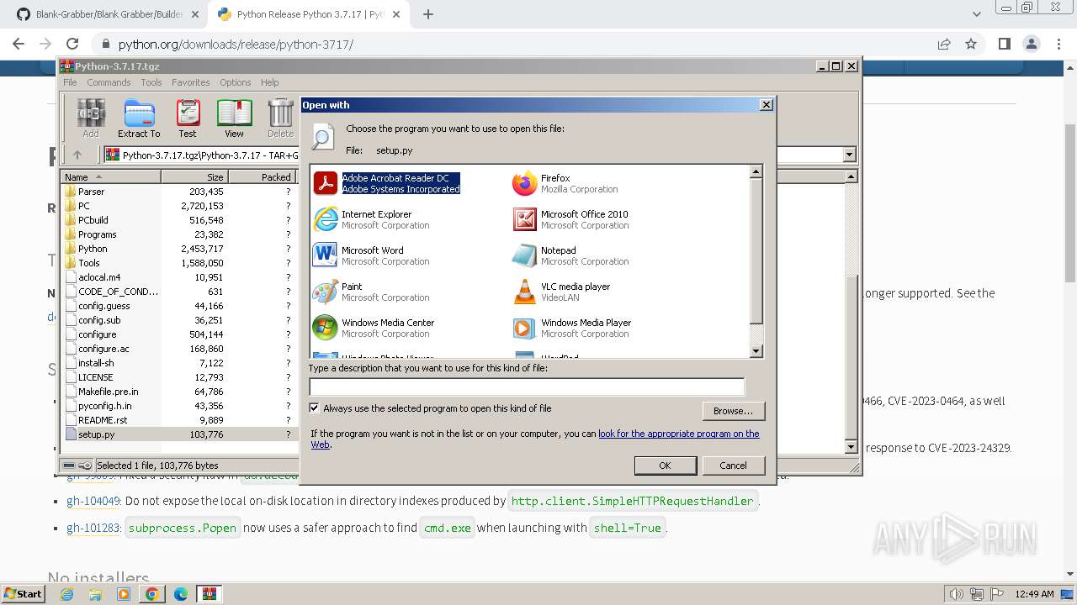
Task: Open WinRAR Favorites menu
Action: 191,82
